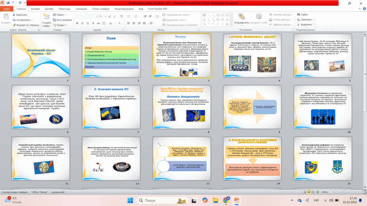Open clock and date 17:34 panel

(349, 200)
